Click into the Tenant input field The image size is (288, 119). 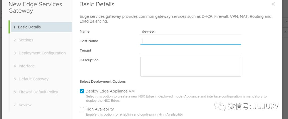point(190,50)
